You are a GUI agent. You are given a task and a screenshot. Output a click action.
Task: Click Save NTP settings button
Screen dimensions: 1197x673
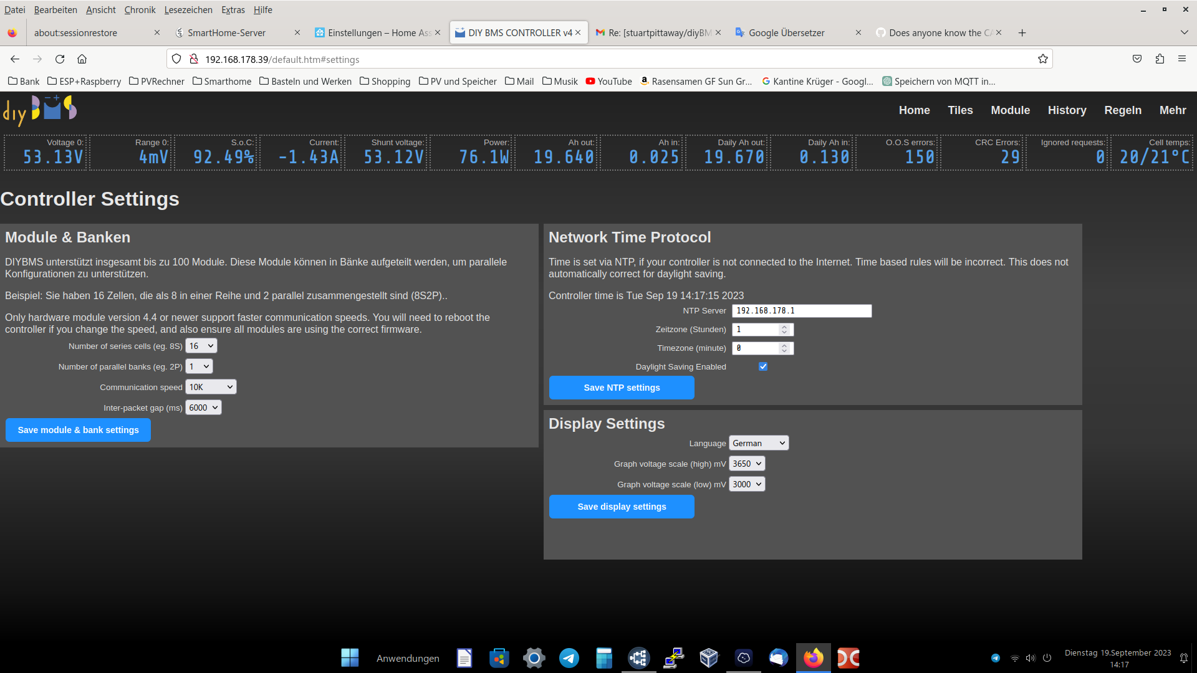click(622, 388)
